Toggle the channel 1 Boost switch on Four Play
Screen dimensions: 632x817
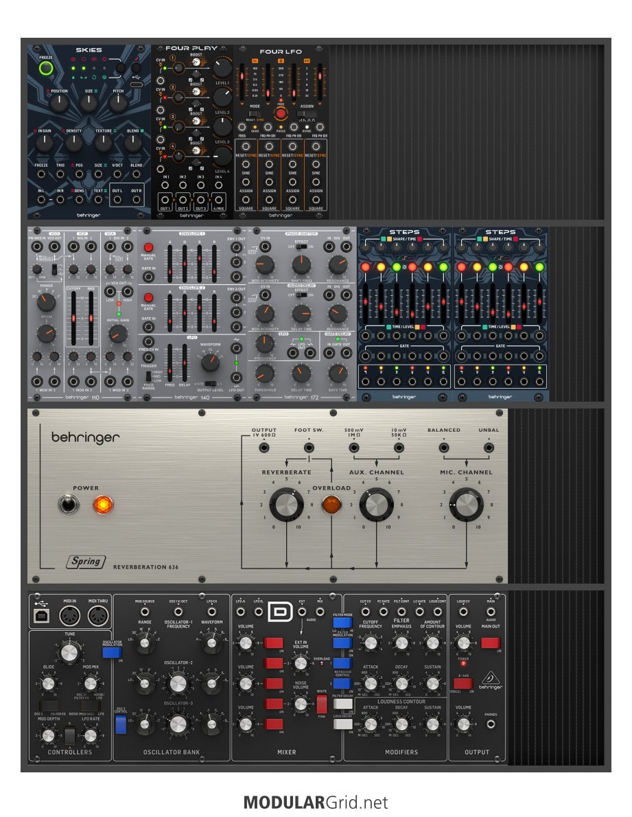click(196, 62)
